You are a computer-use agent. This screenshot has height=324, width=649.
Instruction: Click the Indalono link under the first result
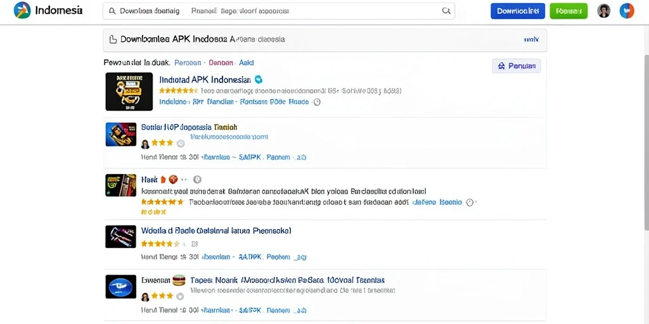[x=174, y=102]
